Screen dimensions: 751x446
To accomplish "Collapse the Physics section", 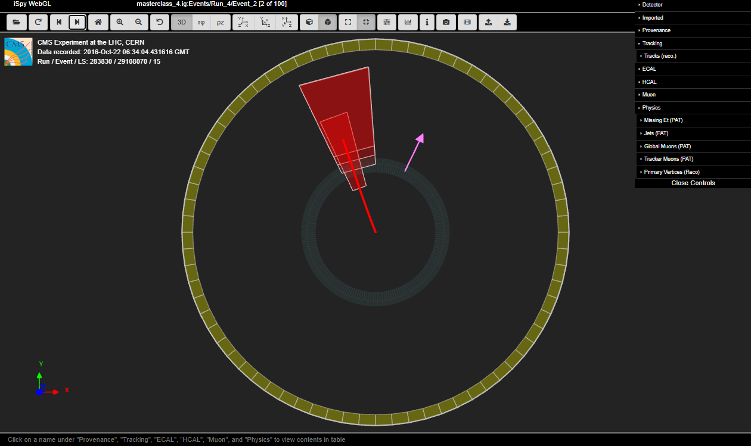I will [x=651, y=108].
